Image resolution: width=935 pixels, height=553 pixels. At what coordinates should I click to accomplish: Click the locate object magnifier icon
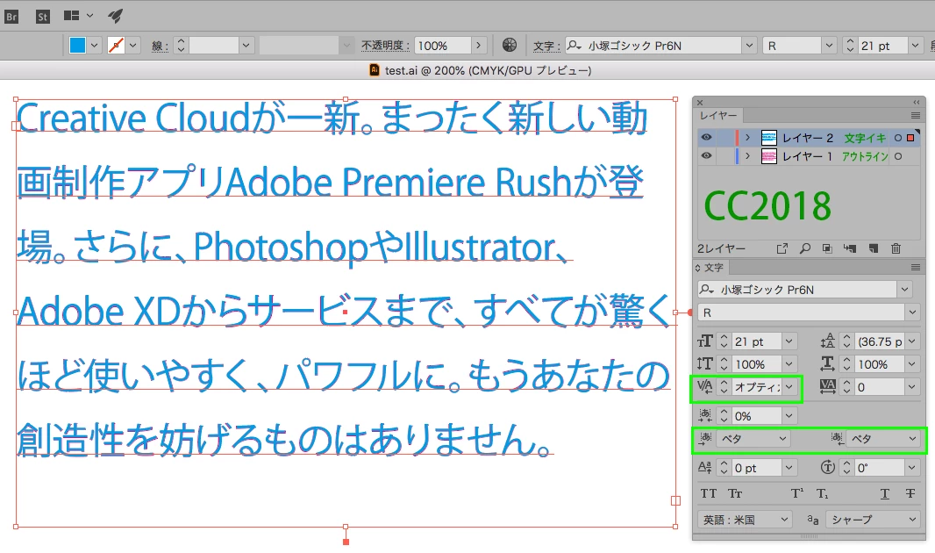[805, 248]
